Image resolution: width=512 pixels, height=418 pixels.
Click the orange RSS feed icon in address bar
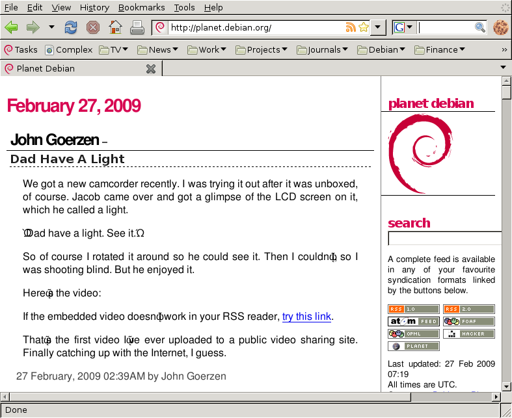(351, 27)
